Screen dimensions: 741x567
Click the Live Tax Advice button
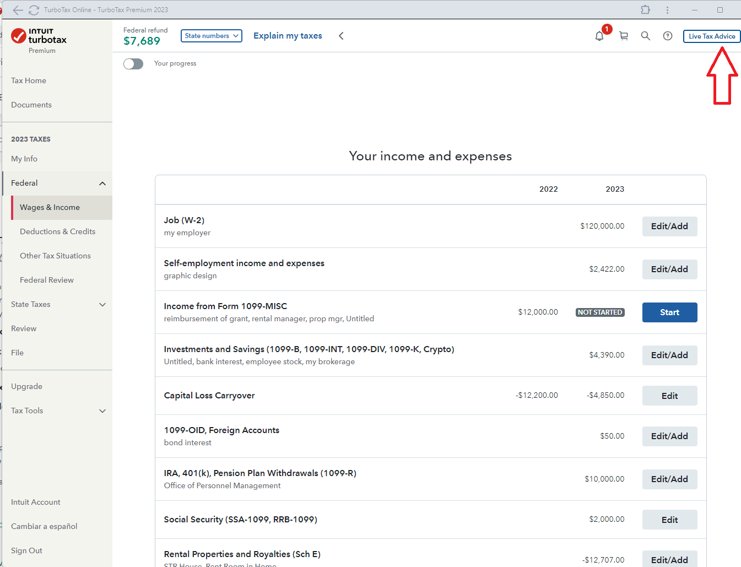tap(712, 36)
